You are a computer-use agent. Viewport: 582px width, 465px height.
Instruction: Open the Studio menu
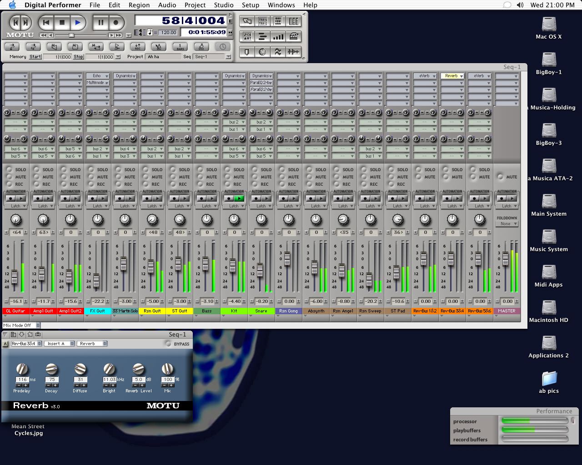224,5
